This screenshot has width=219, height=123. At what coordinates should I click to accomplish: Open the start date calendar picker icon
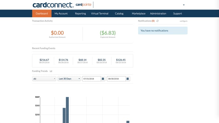point(103,79)
